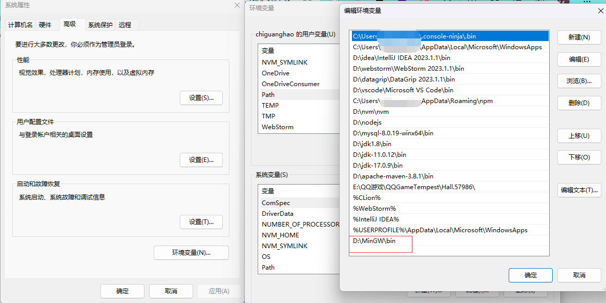Open performance 设置(S)... button
Image resolution: width=606 pixels, height=303 pixels.
(x=201, y=98)
